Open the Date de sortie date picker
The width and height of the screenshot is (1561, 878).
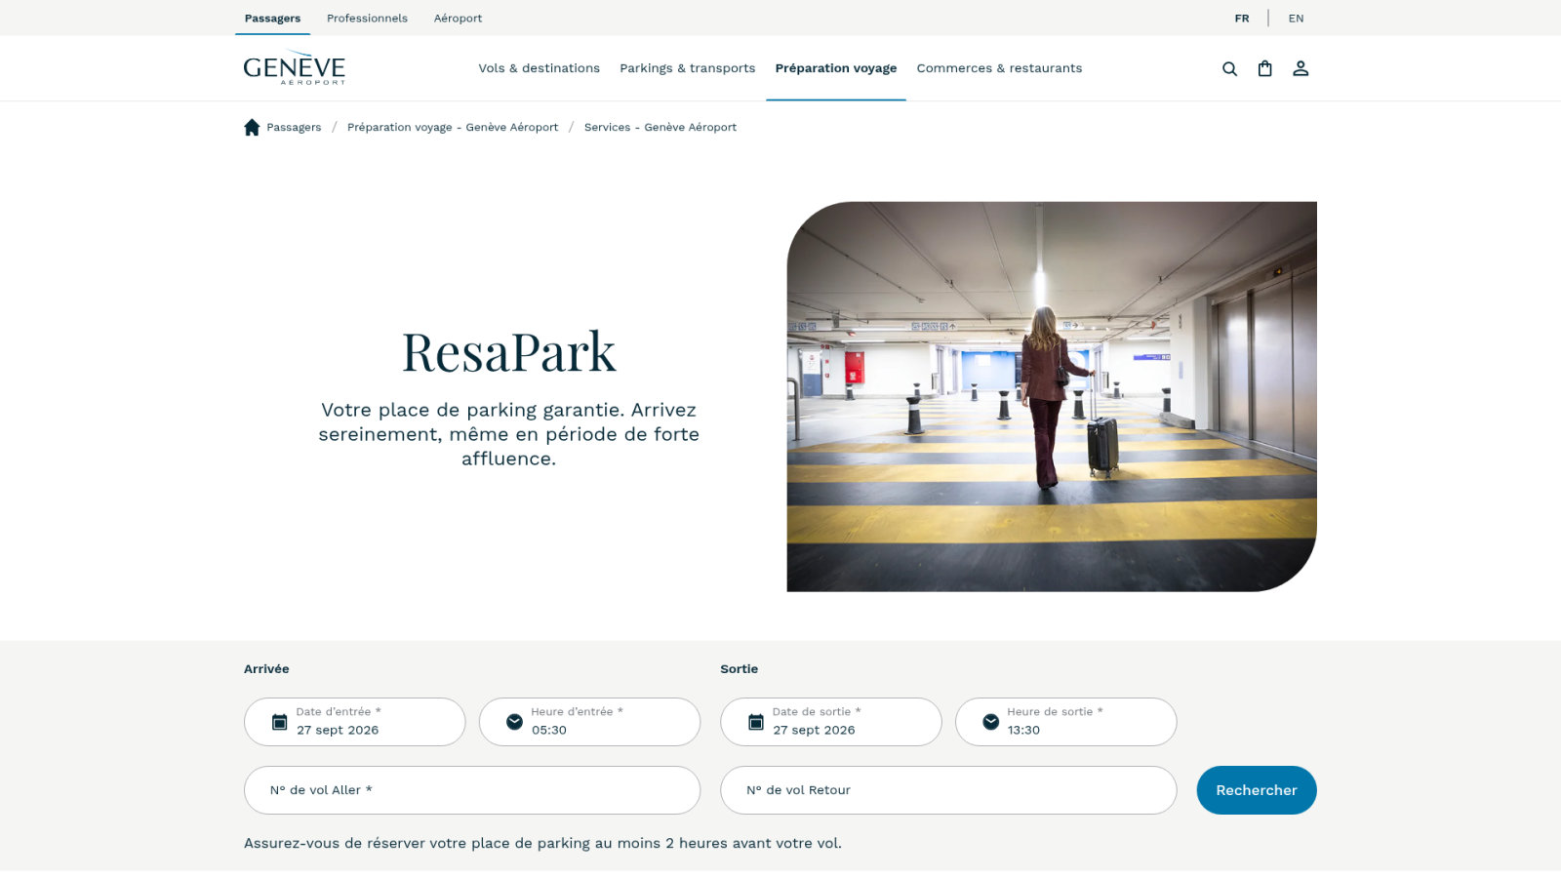[x=831, y=722]
